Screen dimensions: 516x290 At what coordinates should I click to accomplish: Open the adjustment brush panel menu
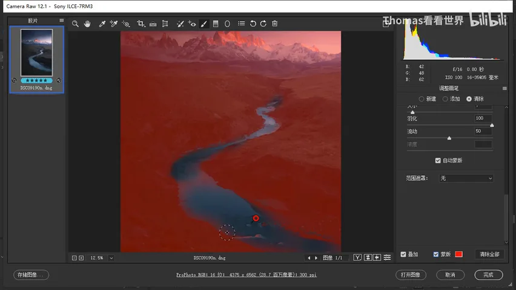pos(504,88)
